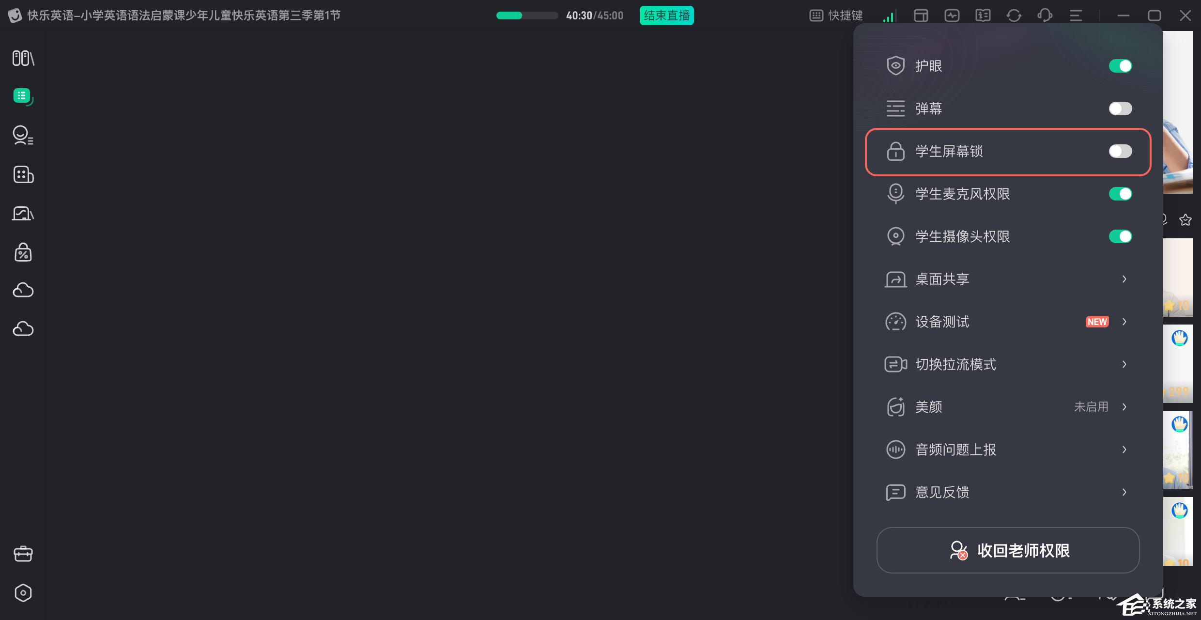Open the 快捷键 shortcuts button
Image resolution: width=1201 pixels, height=620 pixels.
(836, 15)
